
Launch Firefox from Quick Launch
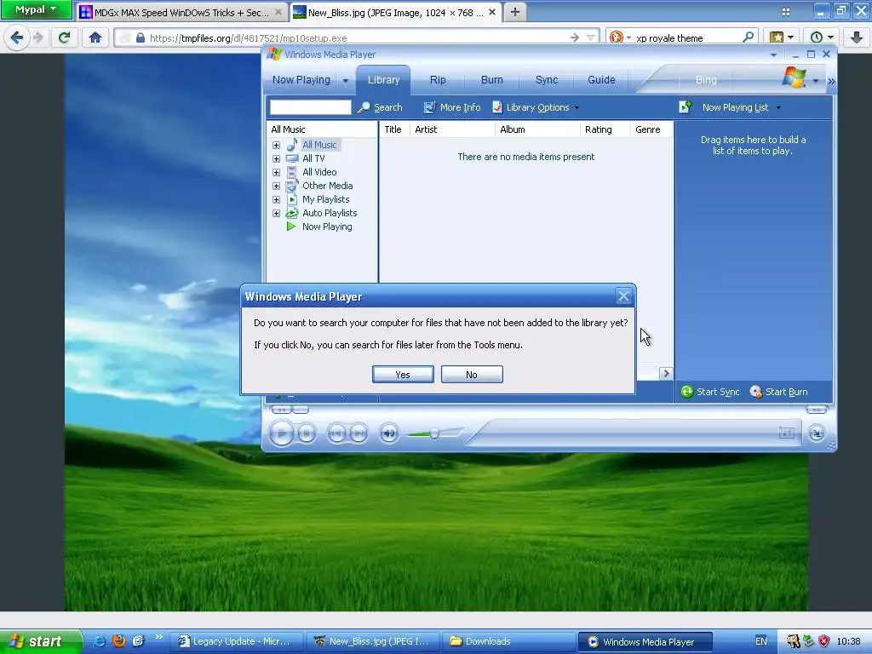click(x=118, y=641)
